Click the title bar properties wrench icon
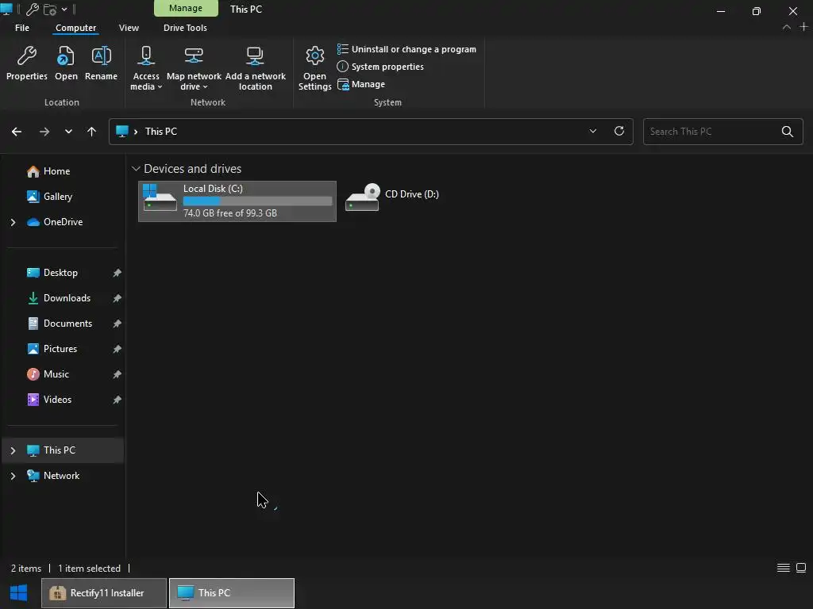813x609 pixels. coord(32,10)
